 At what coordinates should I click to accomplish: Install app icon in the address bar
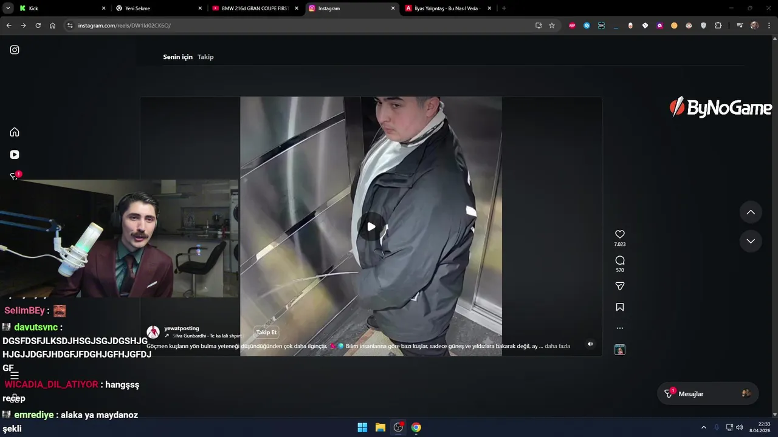point(539,25)
